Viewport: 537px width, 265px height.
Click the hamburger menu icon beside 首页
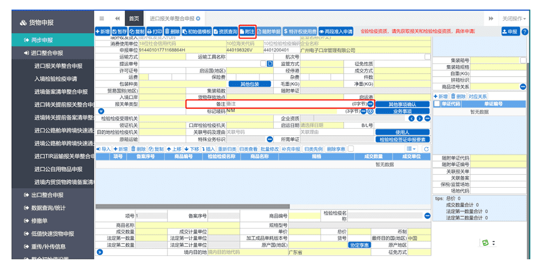point(101,18)
